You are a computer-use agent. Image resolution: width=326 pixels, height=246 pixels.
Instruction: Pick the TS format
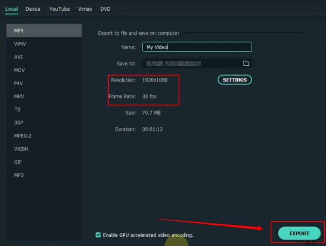click(44, 109)
